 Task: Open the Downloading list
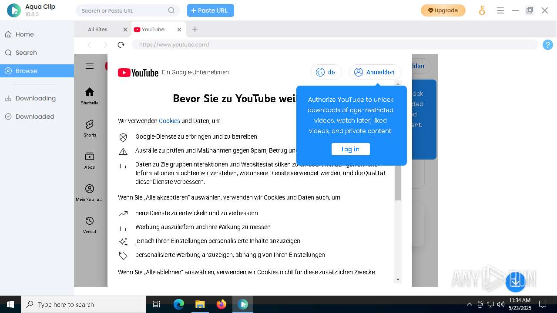[37, 98]
